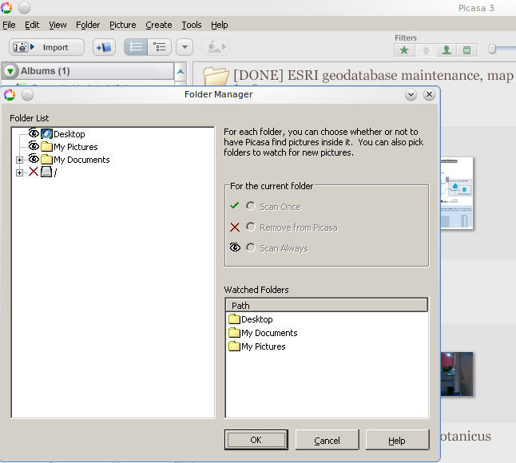Screen dimensions: 516x463
Task: Click the eye Scan Always icon
Action: (x=235, y=247)
